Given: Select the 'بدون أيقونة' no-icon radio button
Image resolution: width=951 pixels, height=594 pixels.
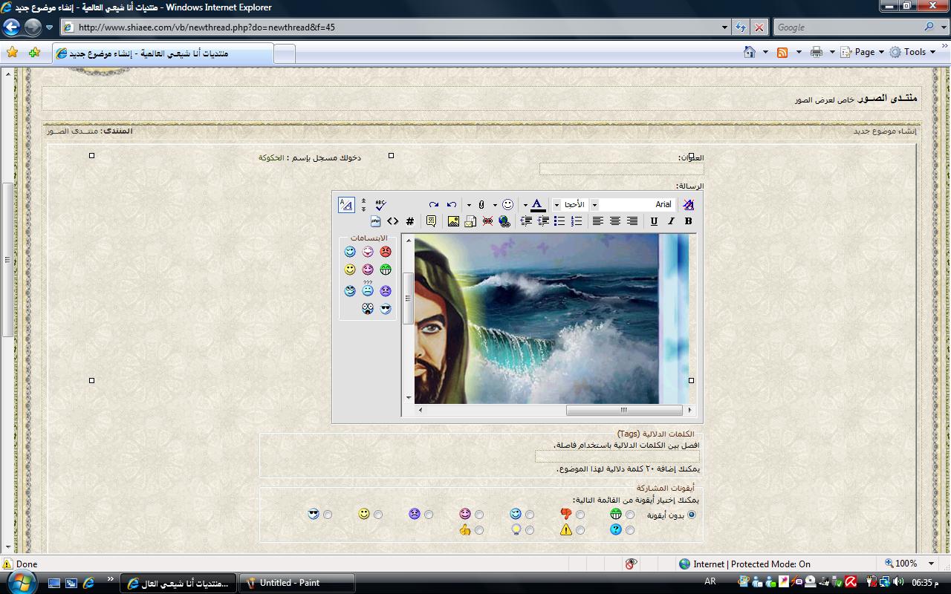Looking at the screenshot, I should [692, 515].
